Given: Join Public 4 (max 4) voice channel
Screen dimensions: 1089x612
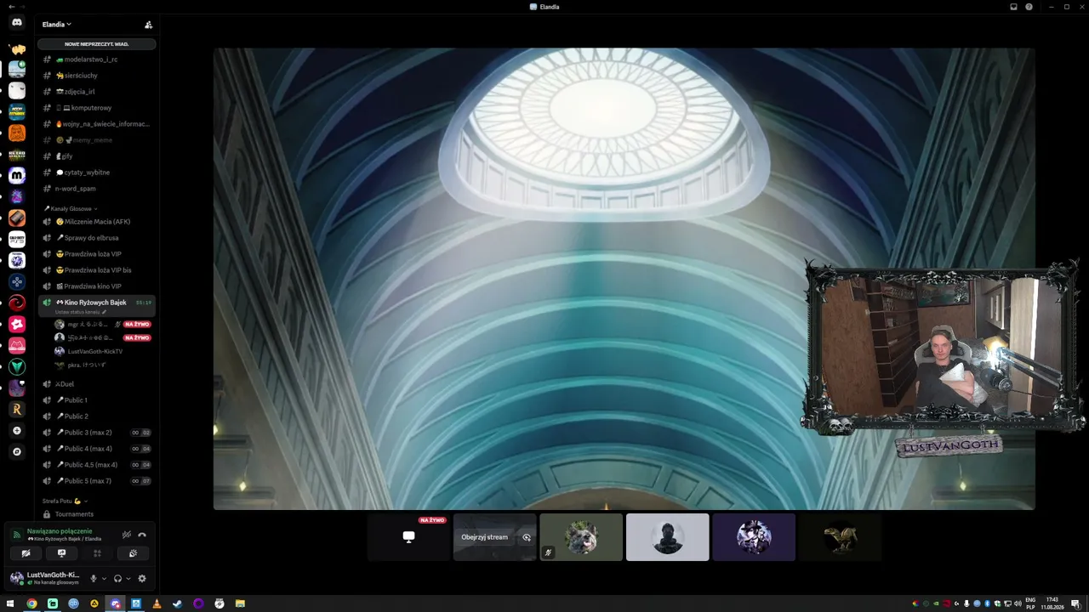Looking at the screenshot, I should tap(97, 449).
